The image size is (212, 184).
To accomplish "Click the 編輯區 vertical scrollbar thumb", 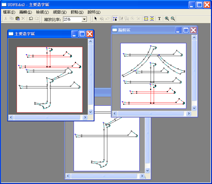I will pos(194,70).
